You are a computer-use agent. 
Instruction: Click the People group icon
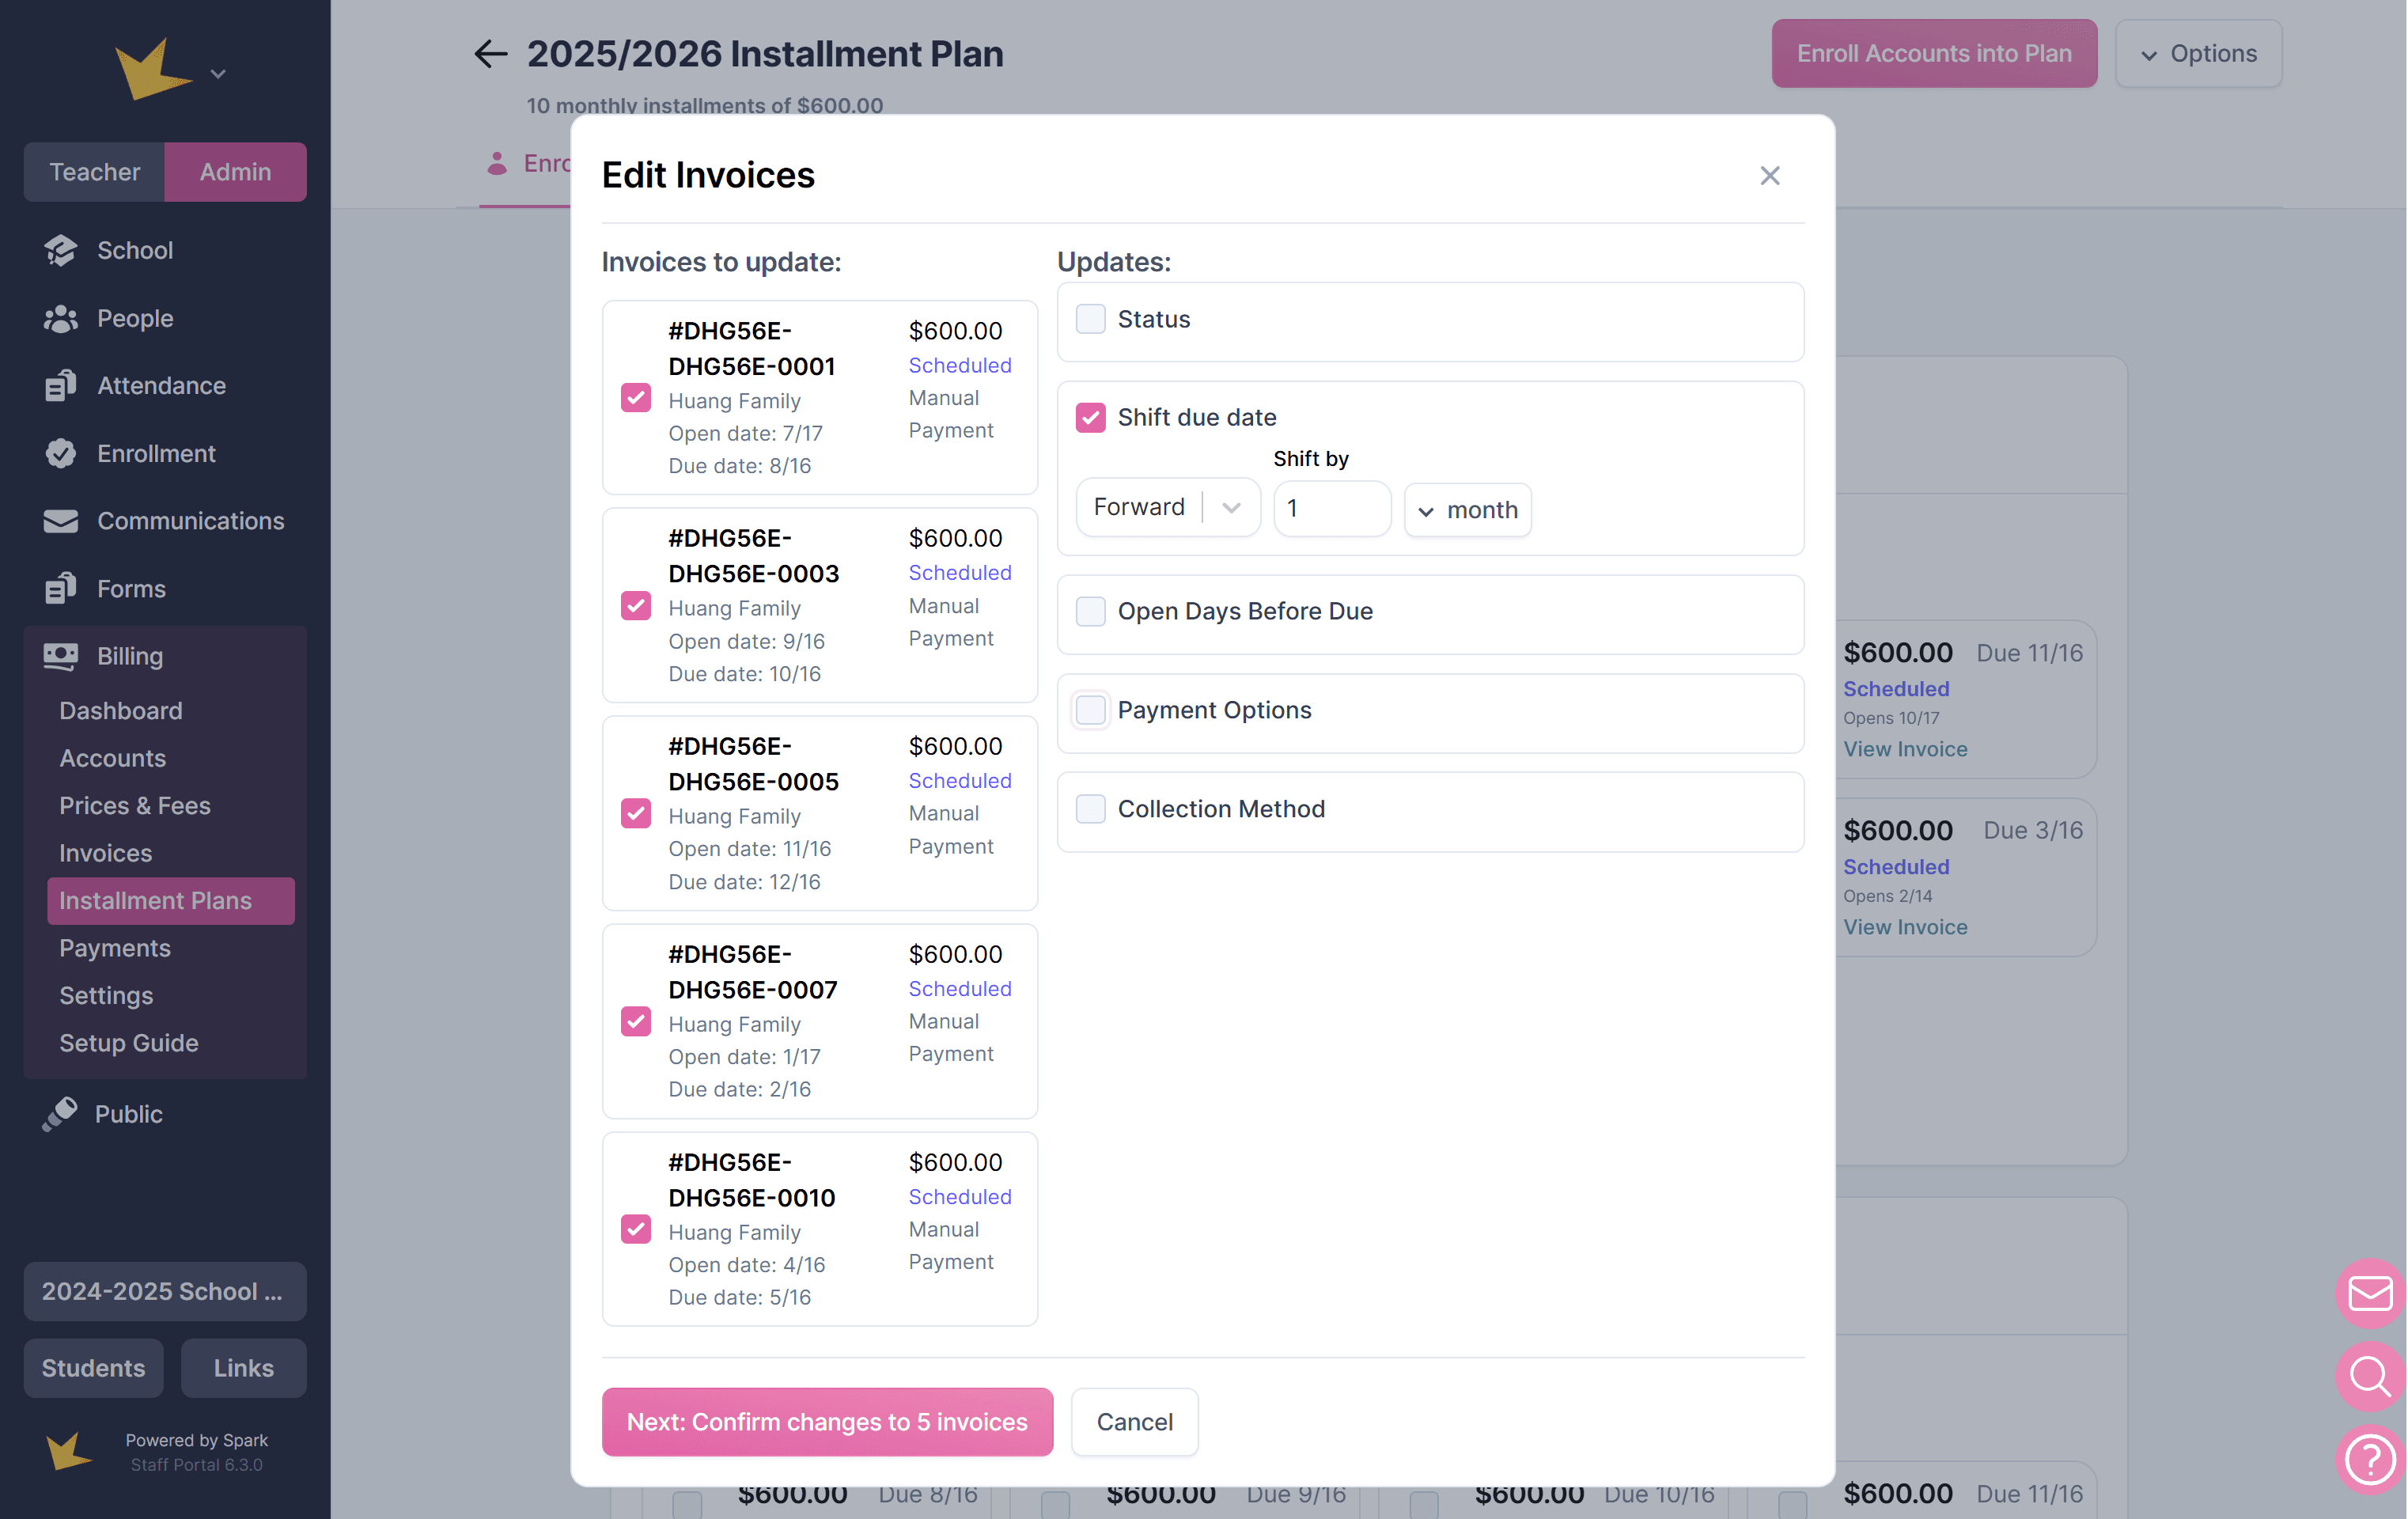(61, 318)
